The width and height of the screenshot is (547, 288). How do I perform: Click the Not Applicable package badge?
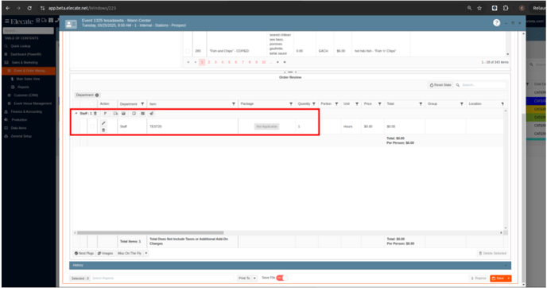point(266,126)
